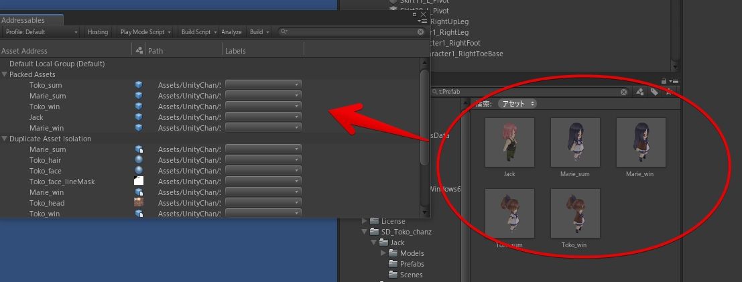Image resolution: width=742 pixels, height=282 pixels.
Task: Collapse the SD_Toko_chanz folder
Action: click(x=365, y=232)
